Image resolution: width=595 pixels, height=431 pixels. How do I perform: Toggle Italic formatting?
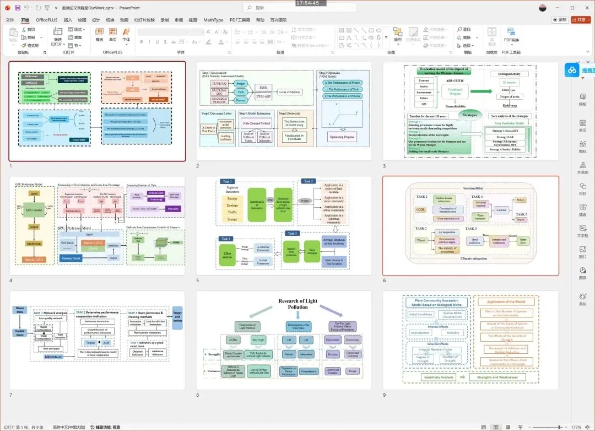149,42
